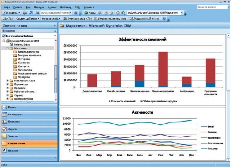Open the Правка menu
This screenshot has width=231, height=168.
[18, 7]
